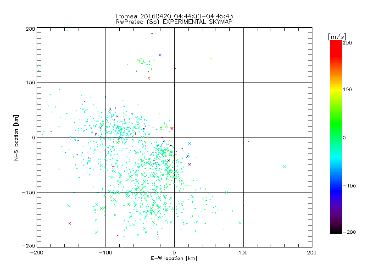Click the black bottom of the colorbar
This screenshot has height=275, width=367.
click(x=336, y=231)
